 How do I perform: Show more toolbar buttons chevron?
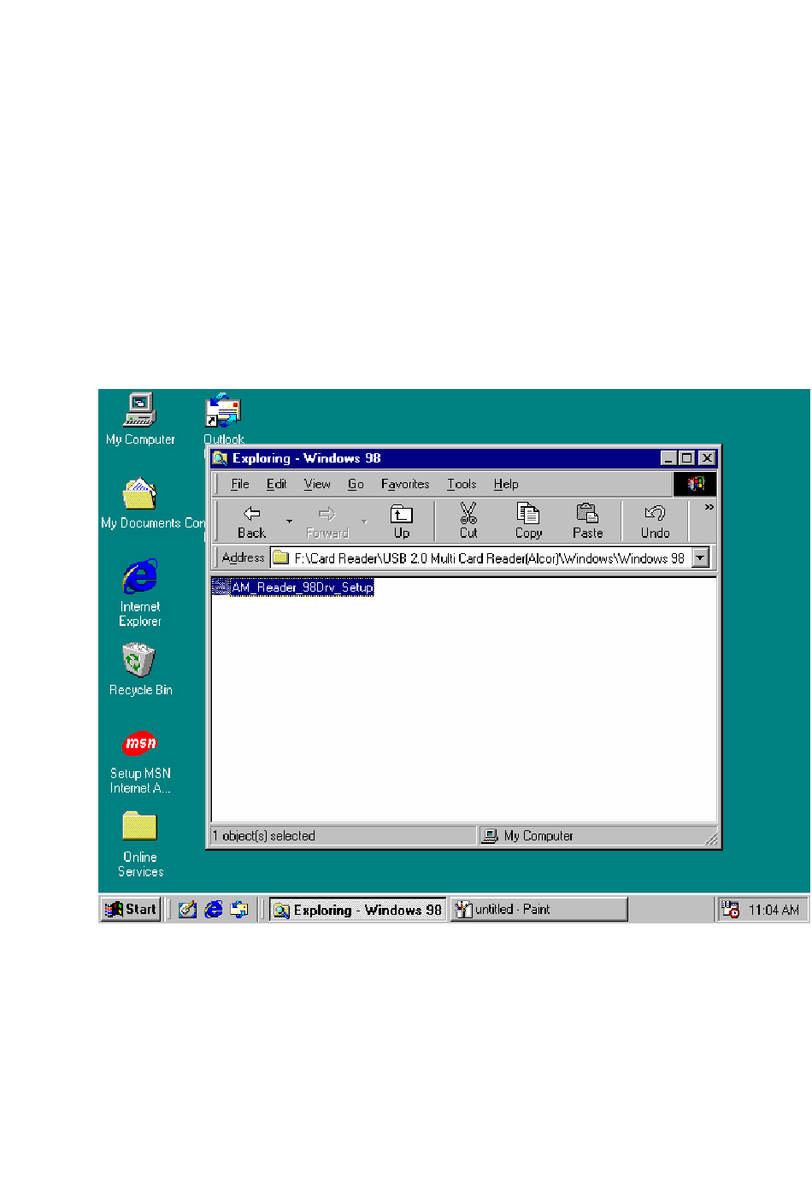point(709,508)
